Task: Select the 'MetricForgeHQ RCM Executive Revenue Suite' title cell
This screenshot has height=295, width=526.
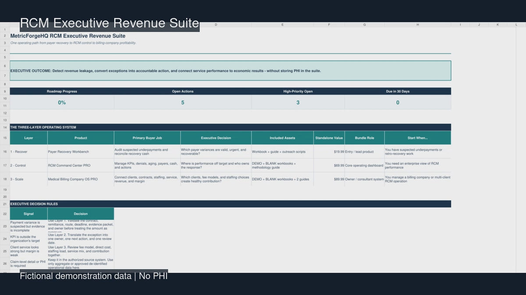Action: (x=68, y=36)
